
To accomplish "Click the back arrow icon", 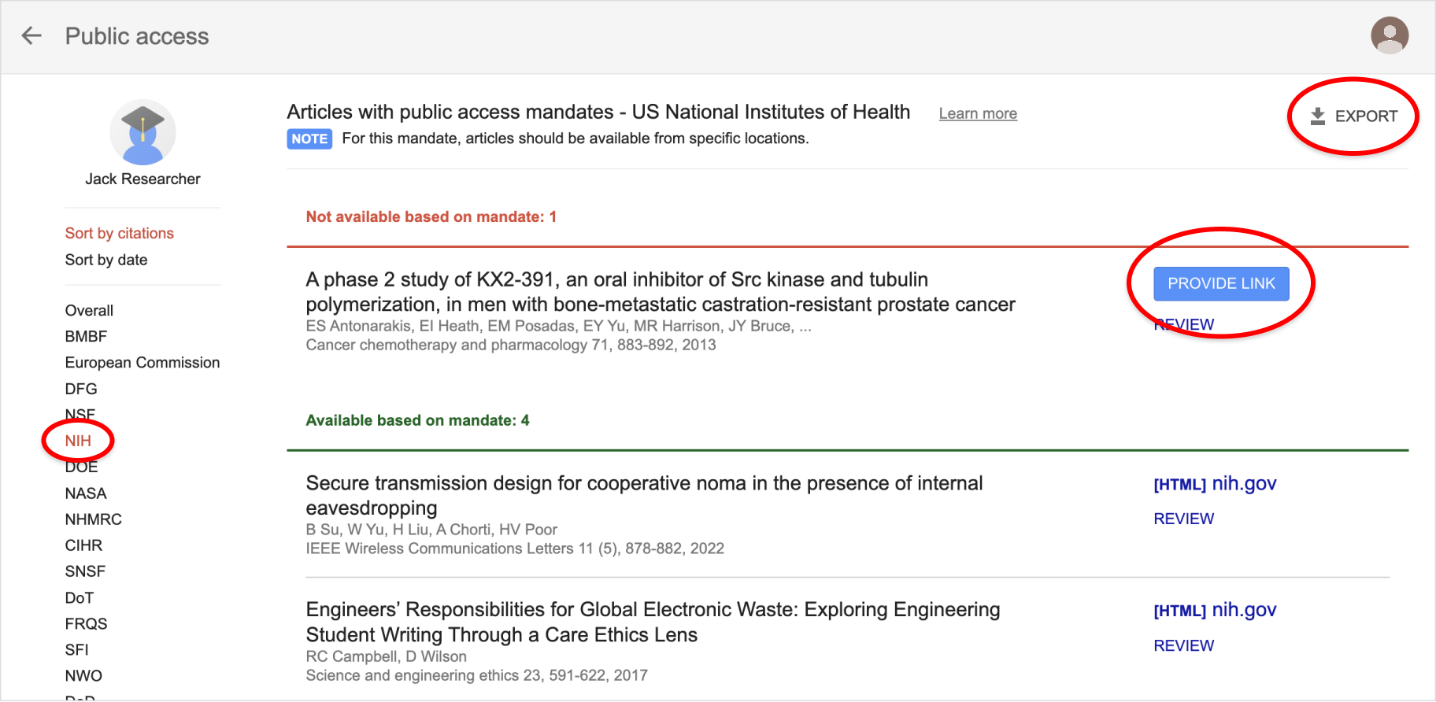I will click(31, 35).
